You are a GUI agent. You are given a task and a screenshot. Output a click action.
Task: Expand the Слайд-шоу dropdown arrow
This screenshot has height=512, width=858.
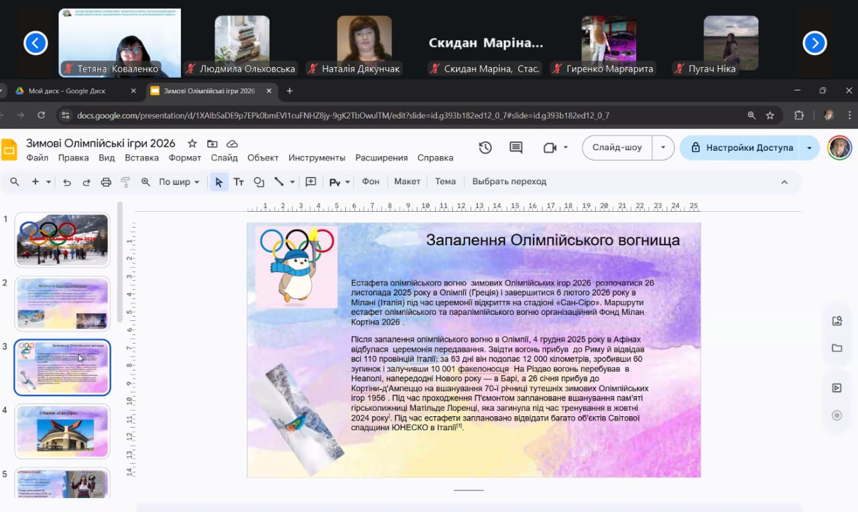(664, 148)
